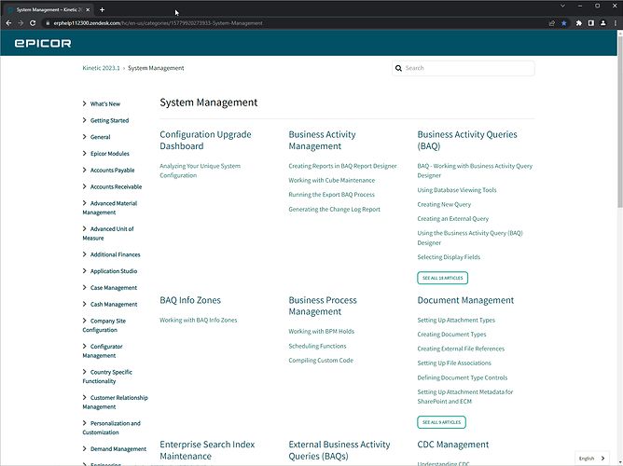
Task: Open Analyzing Your Unique System Configuration
Action: [200, 171]
